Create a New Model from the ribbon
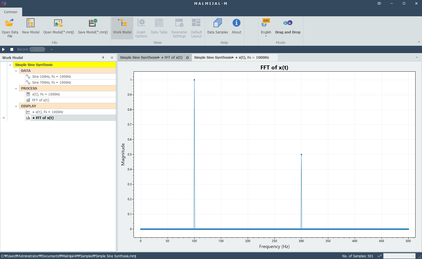422x259 pixels. point(31,27)
